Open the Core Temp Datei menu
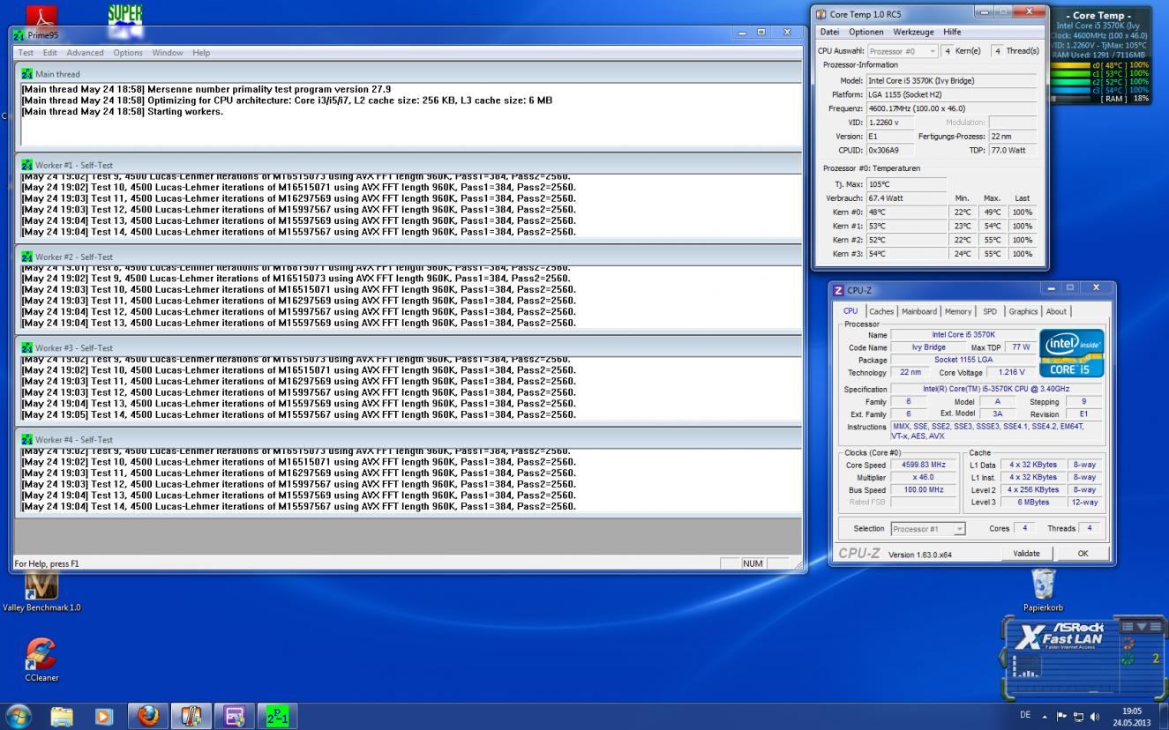Viewport: 1169px width, 730px height. tap(830, 32)
